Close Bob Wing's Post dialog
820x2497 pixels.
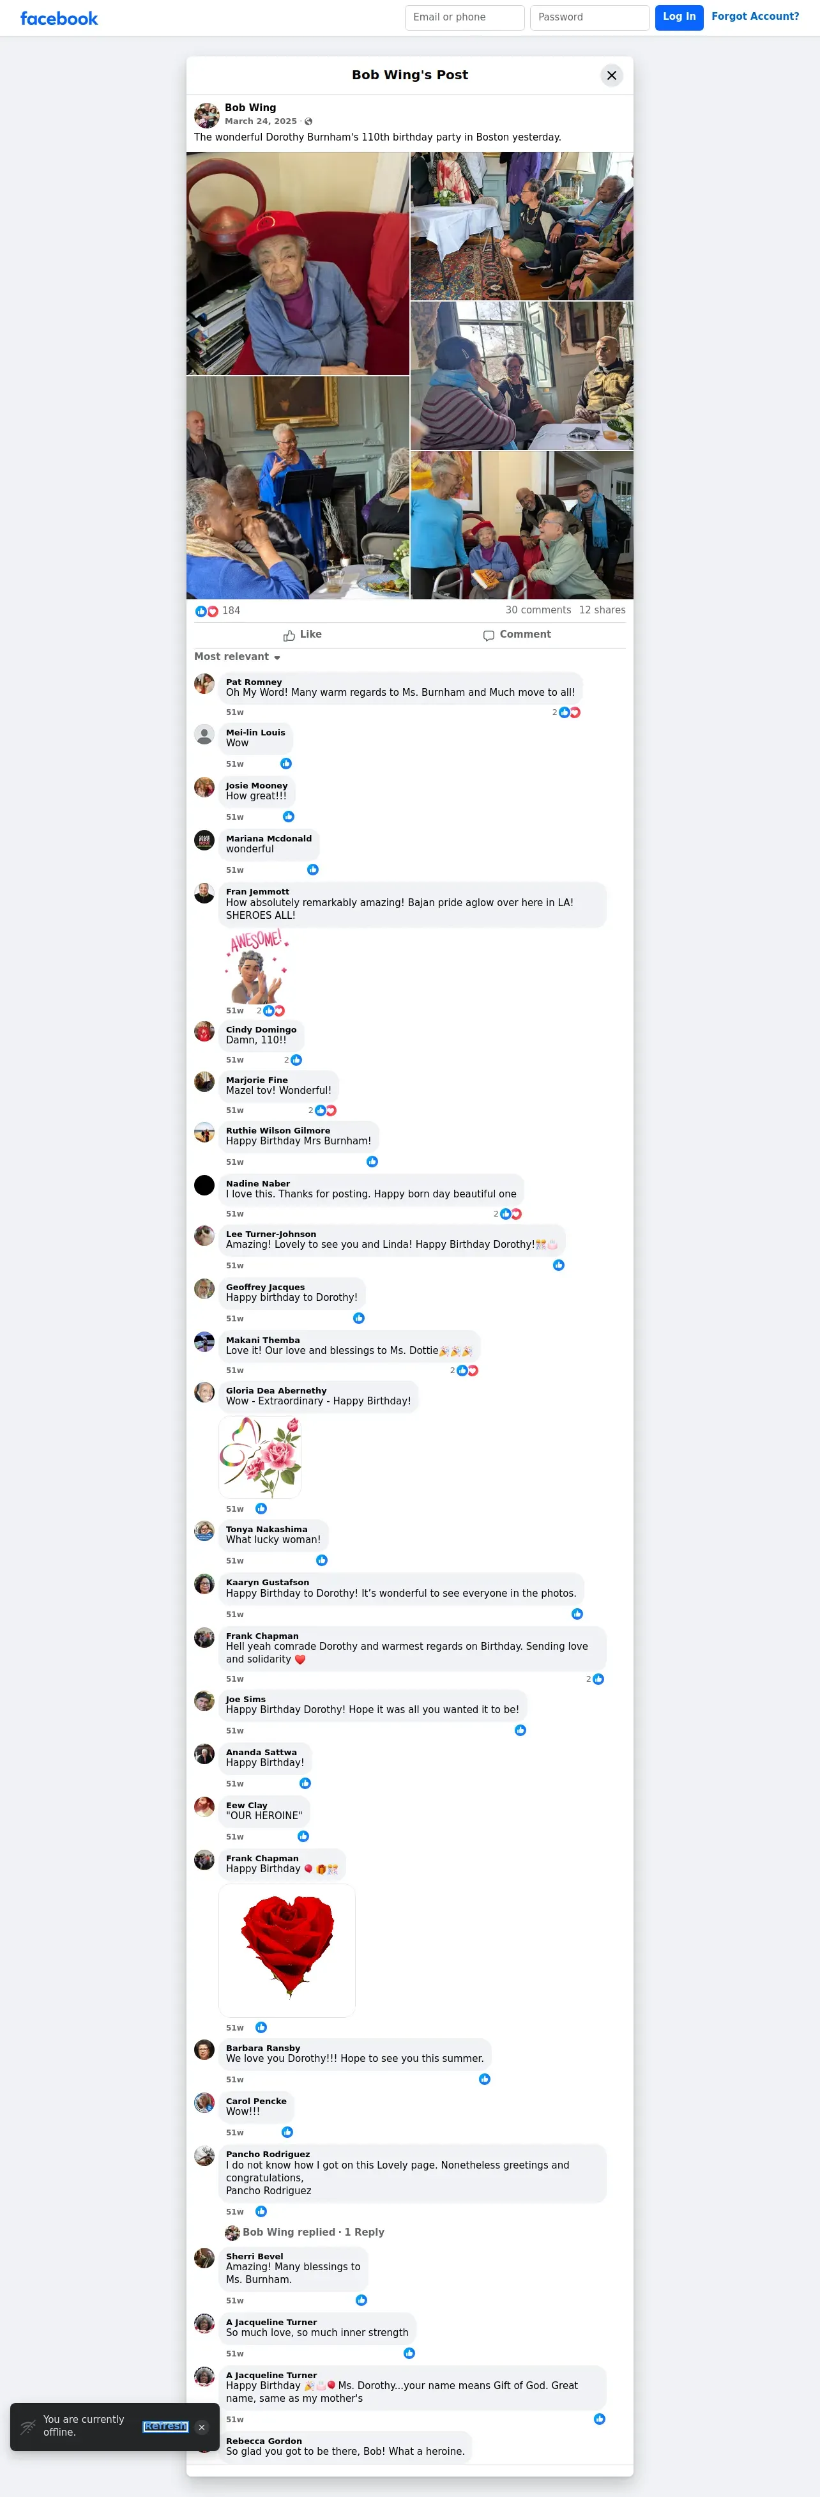[x=612, y=75]
